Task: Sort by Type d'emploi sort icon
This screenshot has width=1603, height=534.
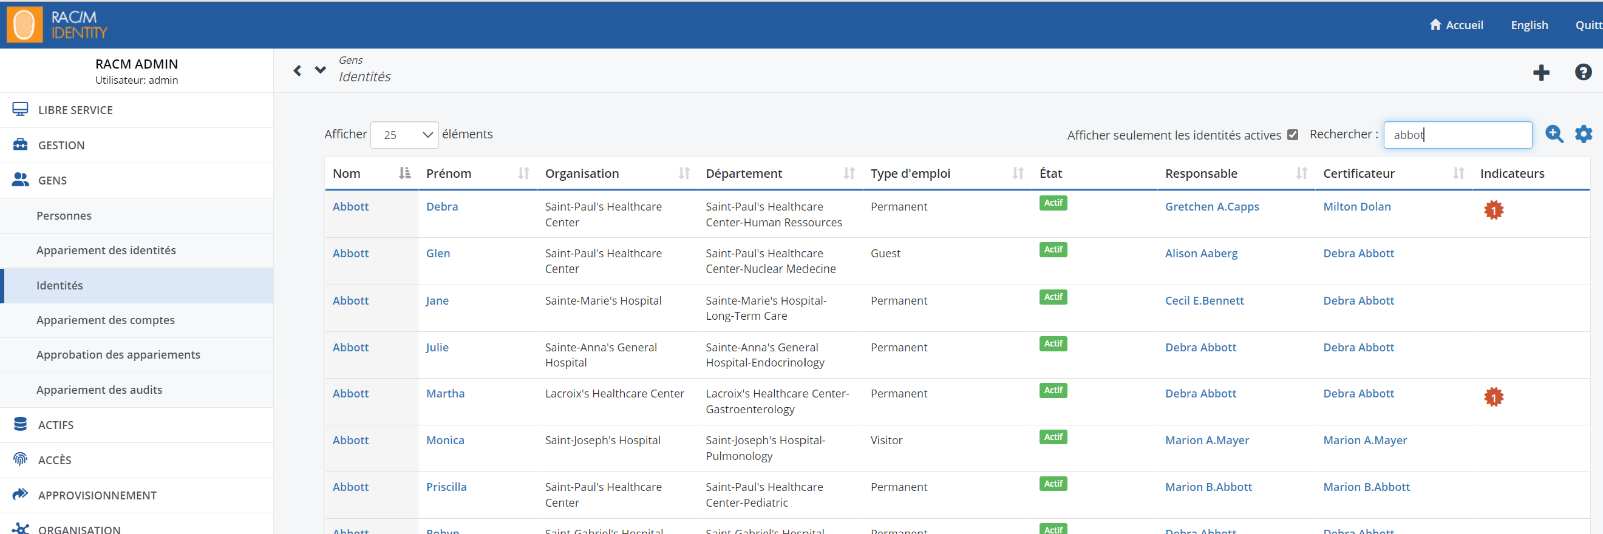Action: point(1018,174)
